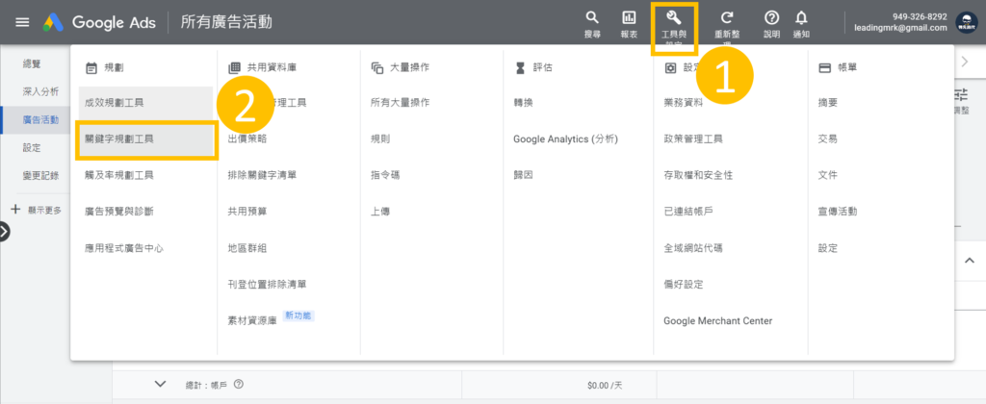Open 觸及率規劃工具 menu item

click(119, 175)
